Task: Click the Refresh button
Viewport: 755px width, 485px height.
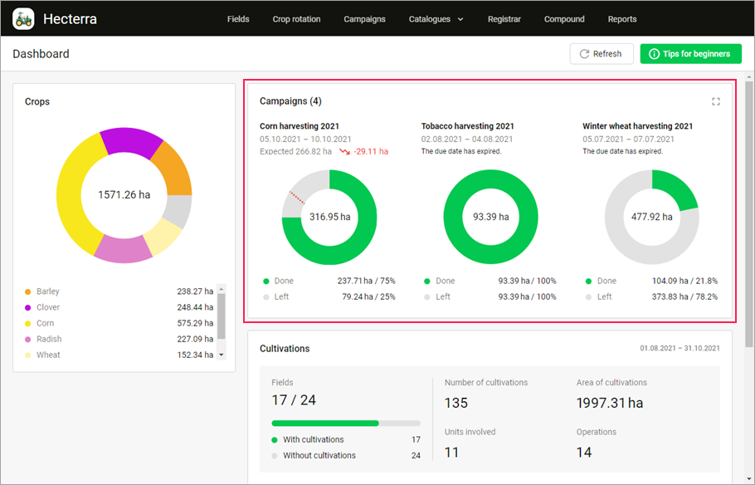Action: (x=602, y=53)
